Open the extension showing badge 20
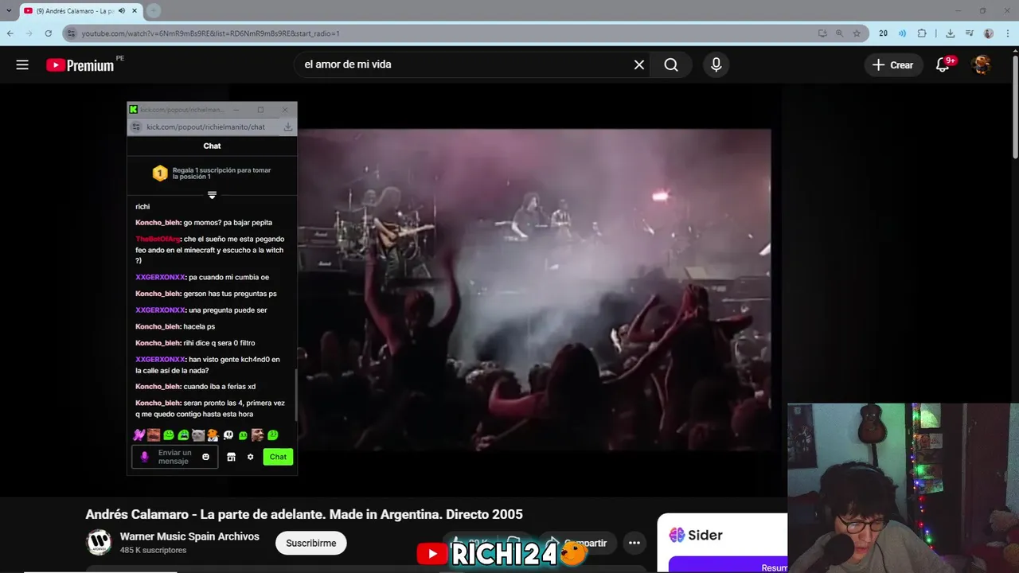The image size is (1019, 573). 883,33
